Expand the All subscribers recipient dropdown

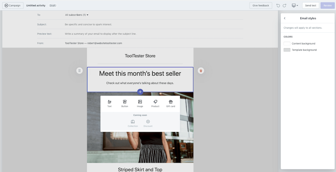click(x=77, y=15)
